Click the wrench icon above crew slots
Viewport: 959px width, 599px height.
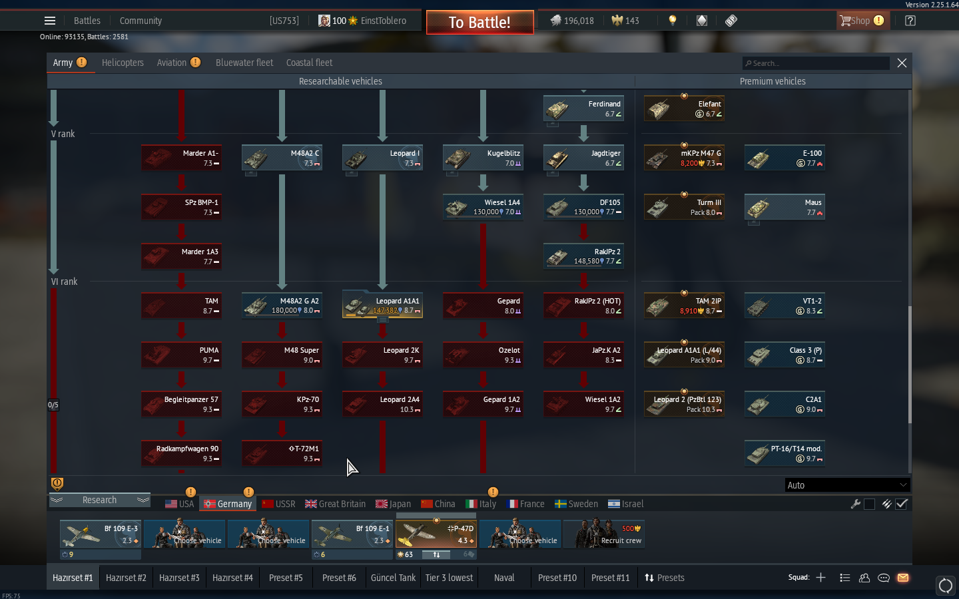856,504
